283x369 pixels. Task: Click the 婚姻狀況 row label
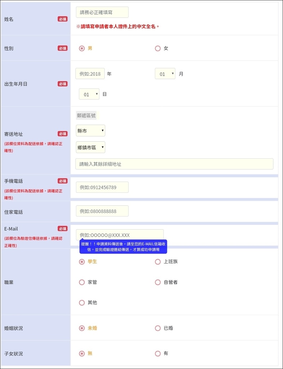click(x=14, y=328)
